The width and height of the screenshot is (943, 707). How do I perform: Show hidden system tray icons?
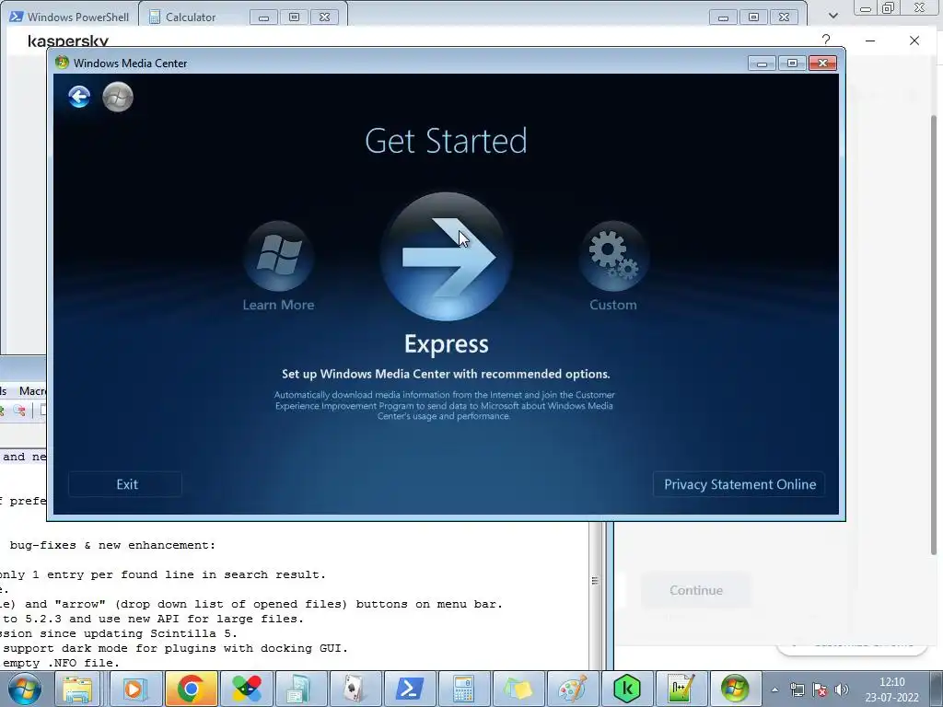point(774,690)
